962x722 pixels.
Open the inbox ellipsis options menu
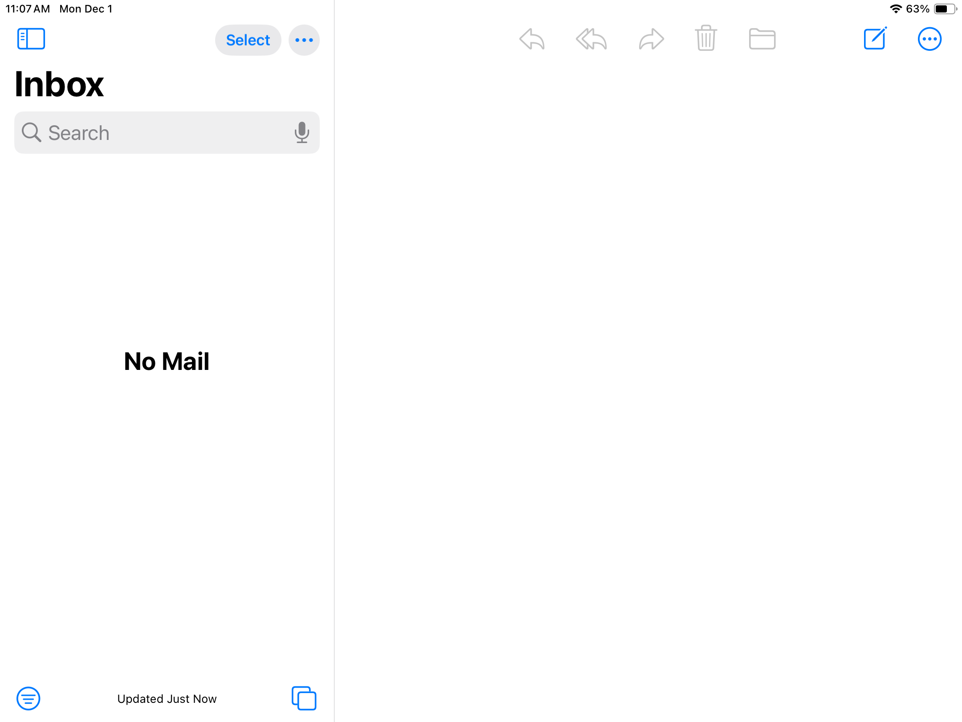point(304,40)
